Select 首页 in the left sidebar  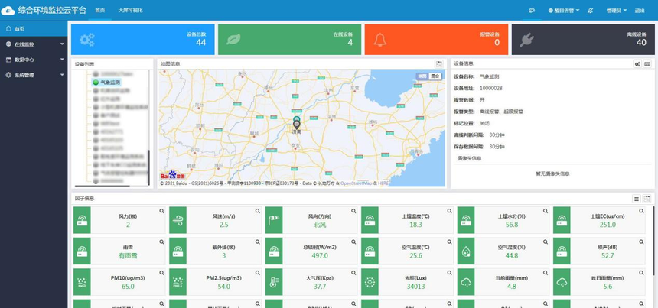pos(34,29)
